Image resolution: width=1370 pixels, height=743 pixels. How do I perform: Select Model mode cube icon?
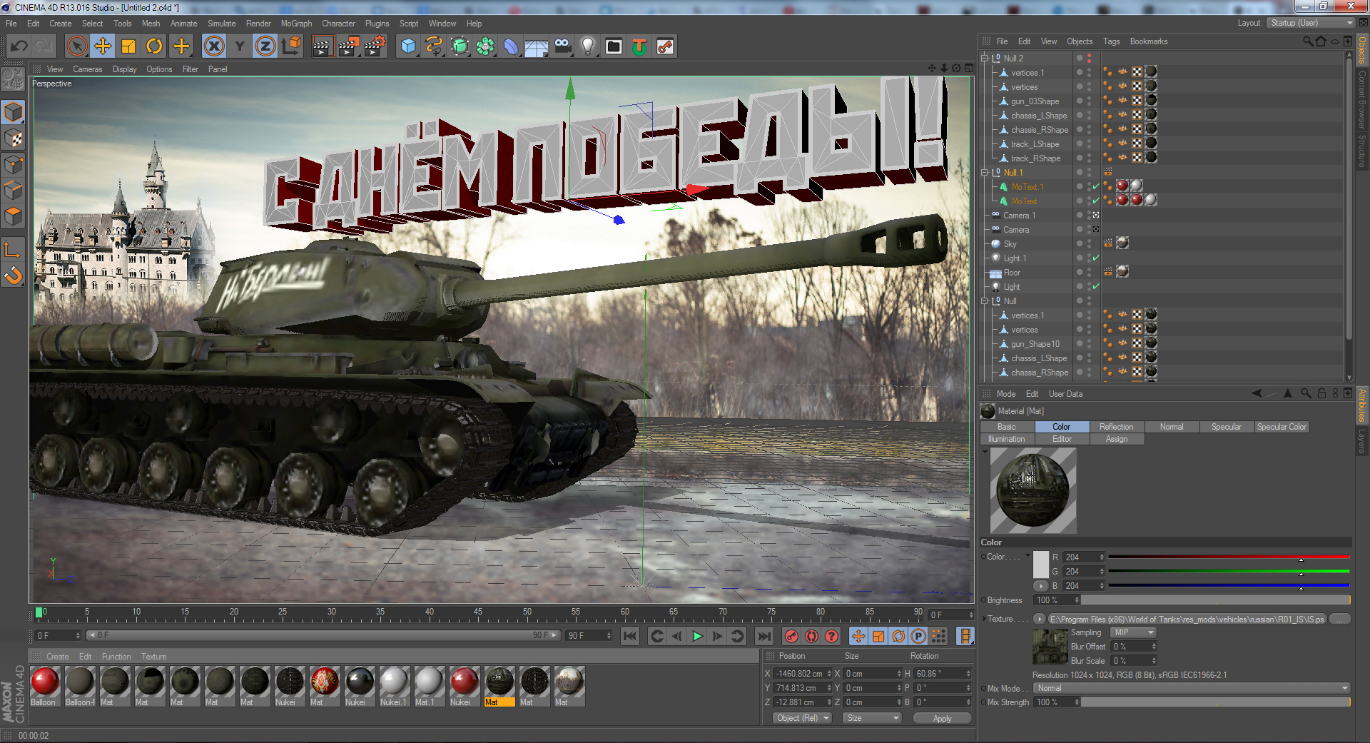pos(13,113)
